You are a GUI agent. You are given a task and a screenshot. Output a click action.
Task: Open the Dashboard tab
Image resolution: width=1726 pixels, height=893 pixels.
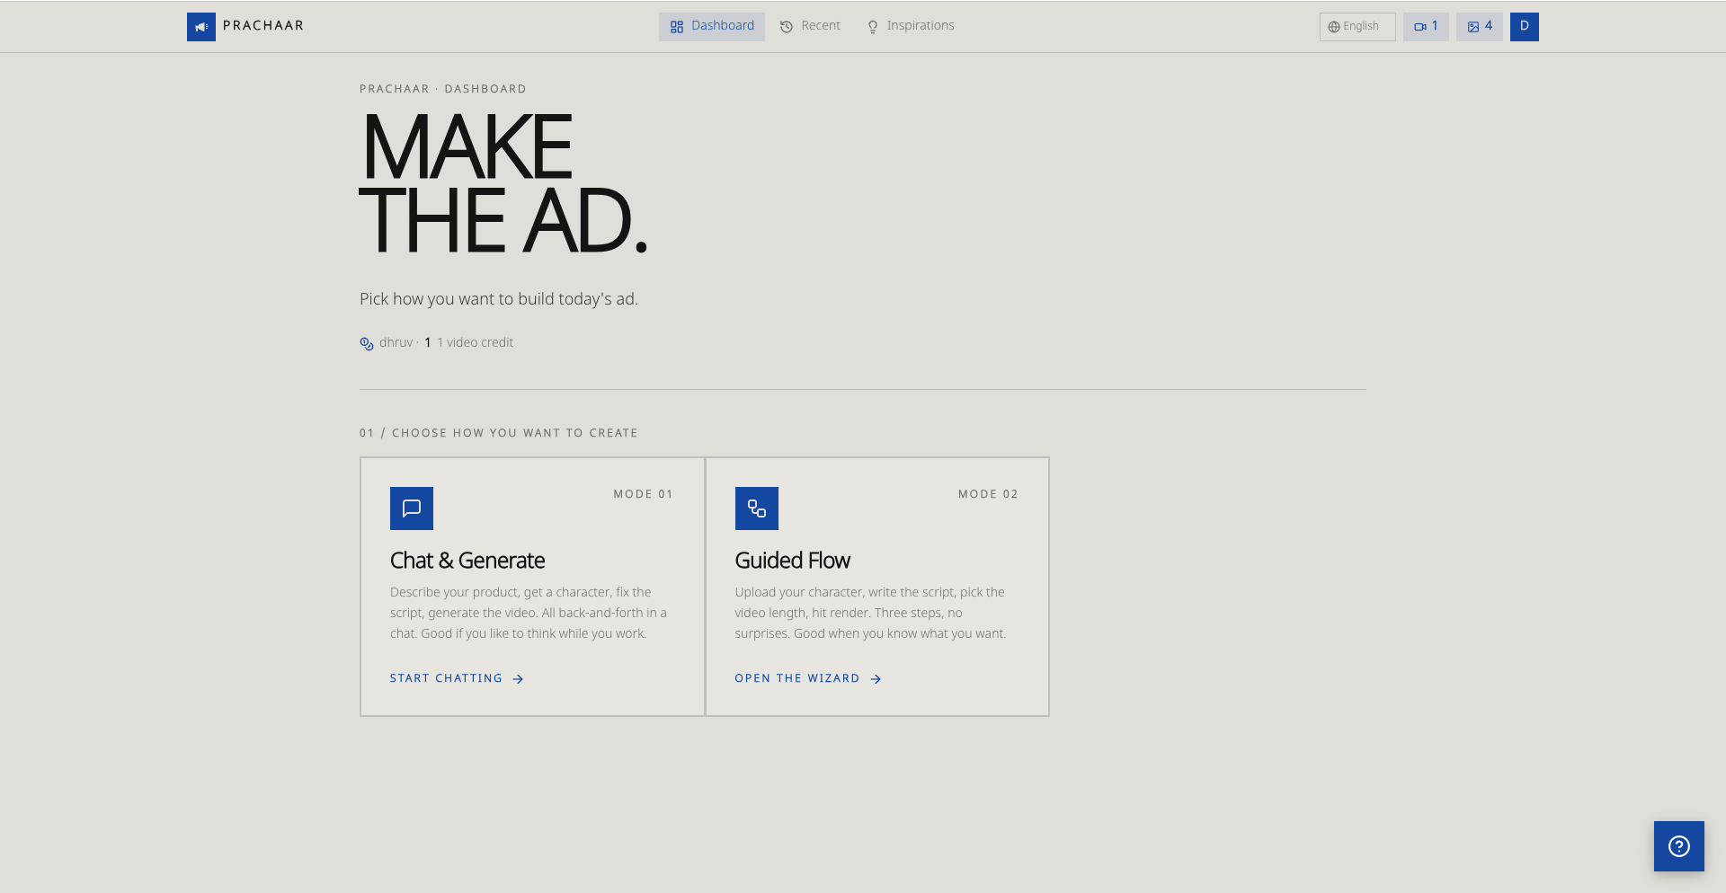tap(712, 27)
